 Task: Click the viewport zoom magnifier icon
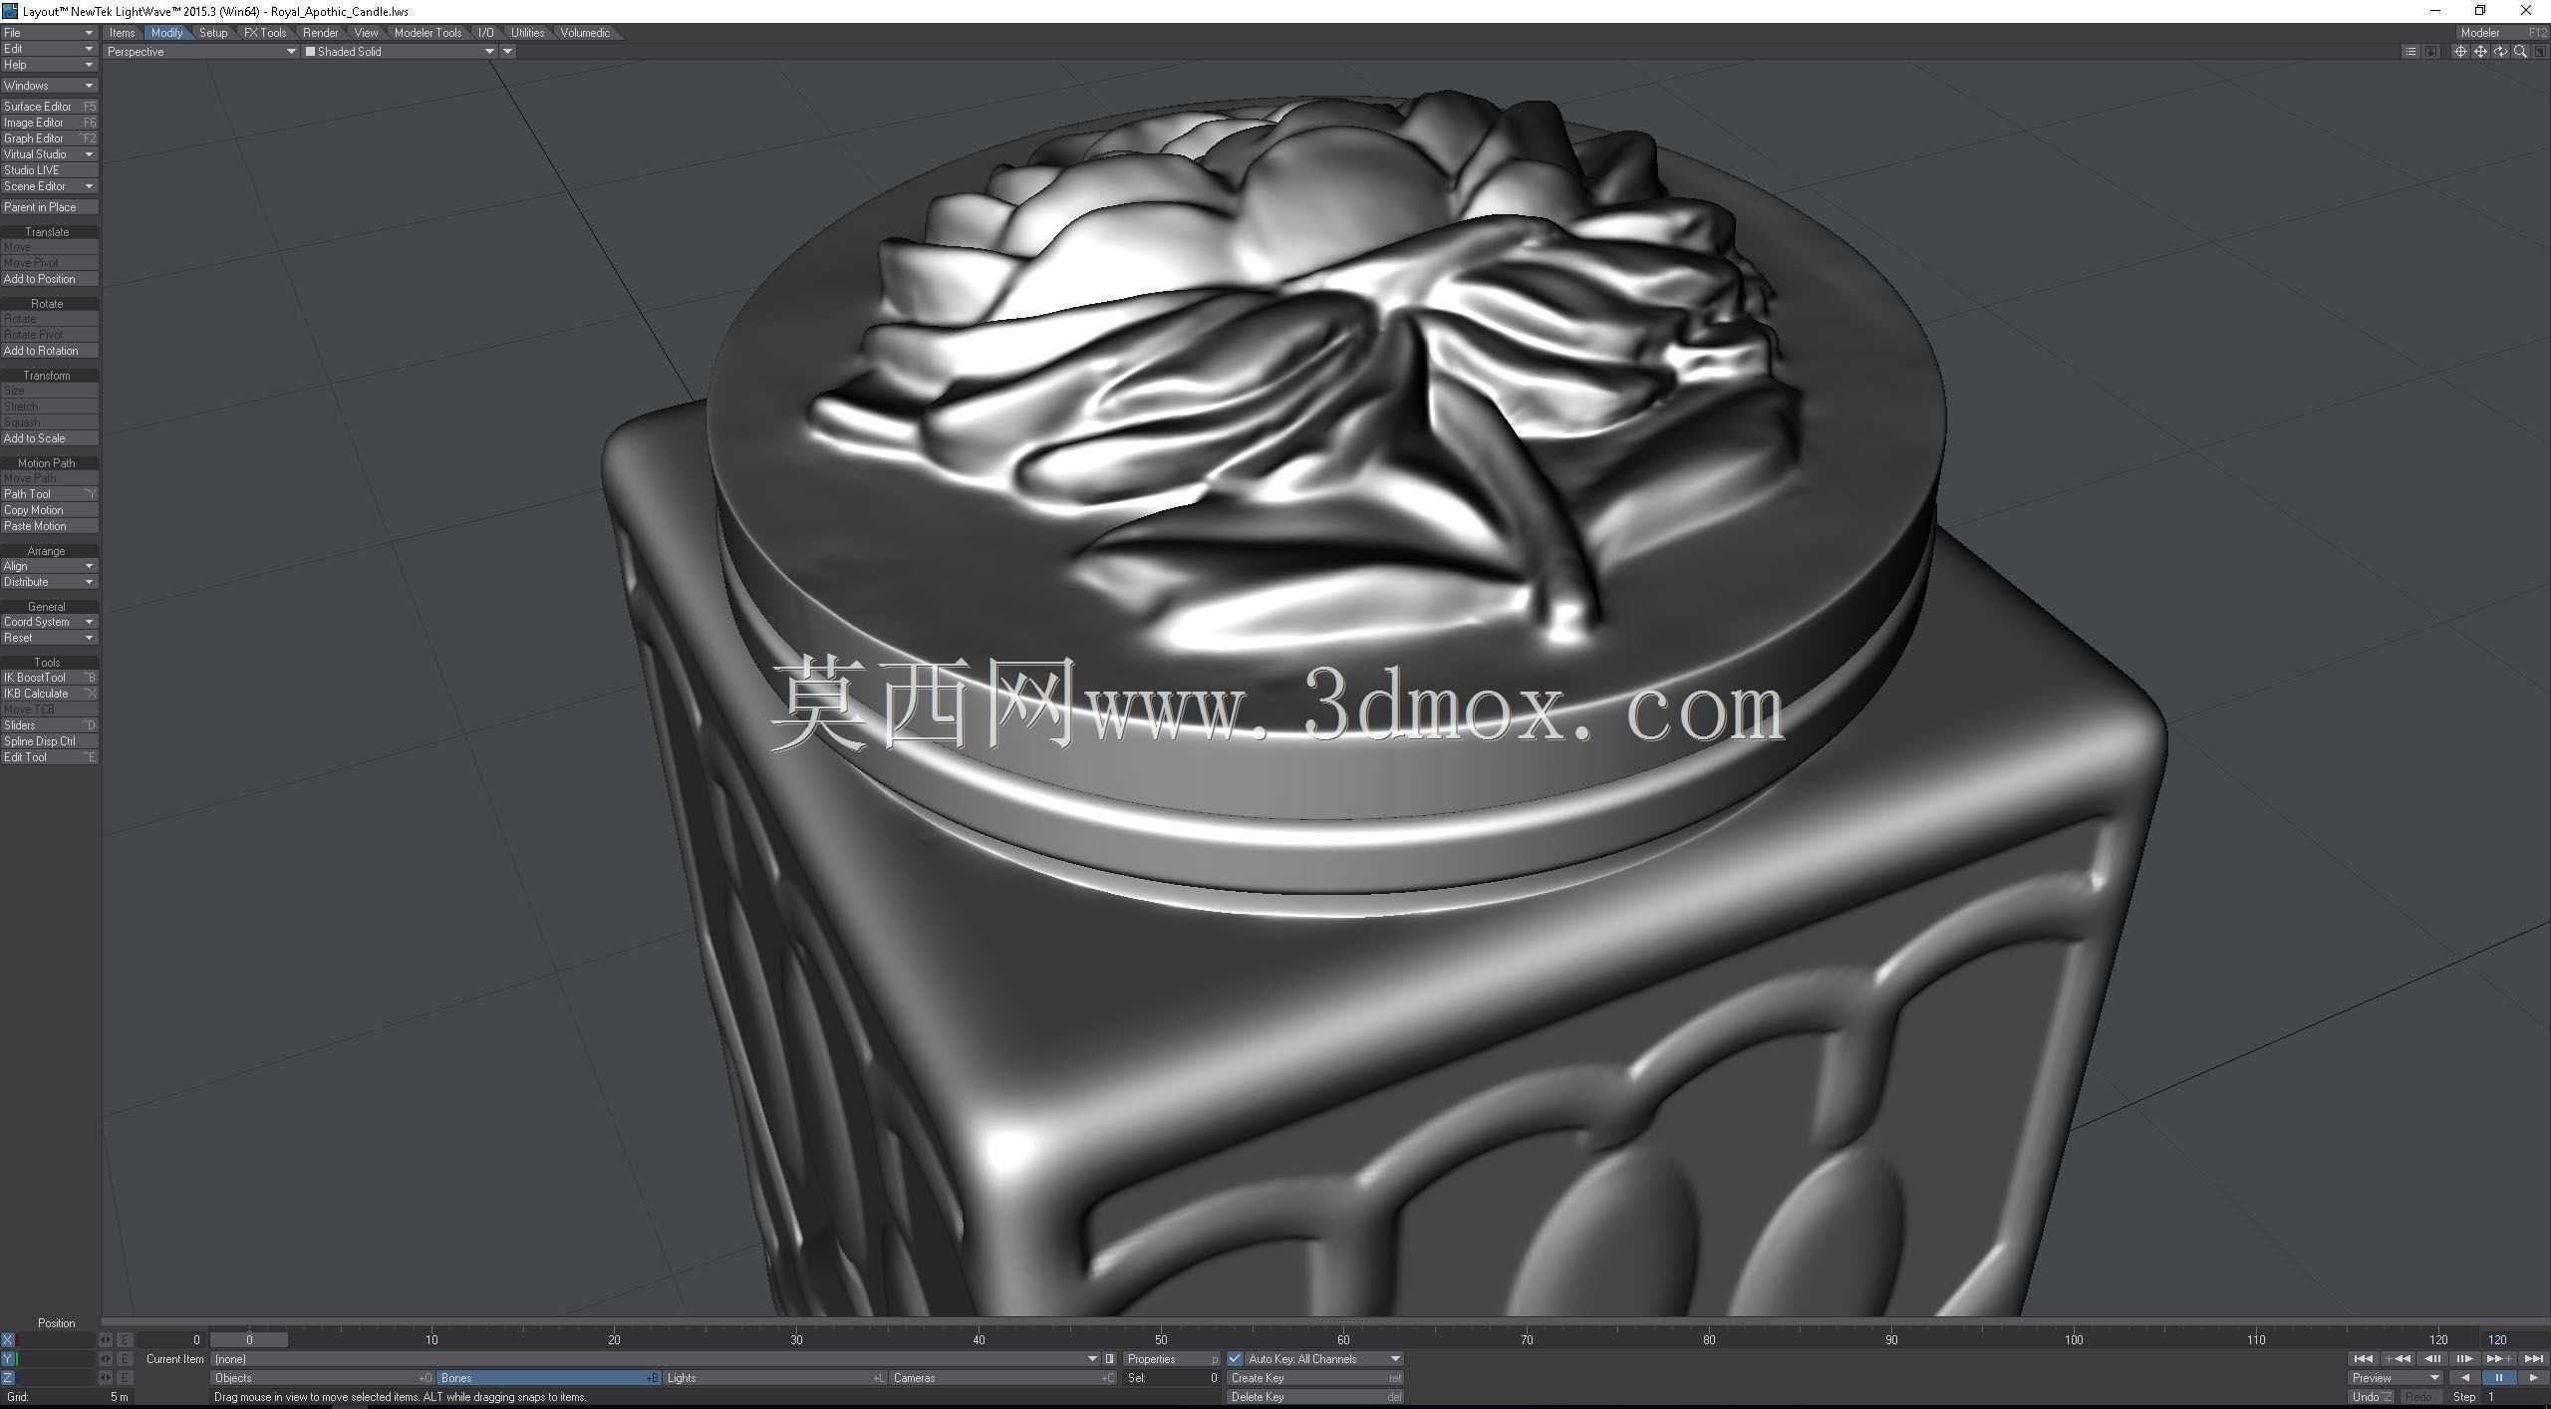pyautogui.click(x=2520, y=52)
